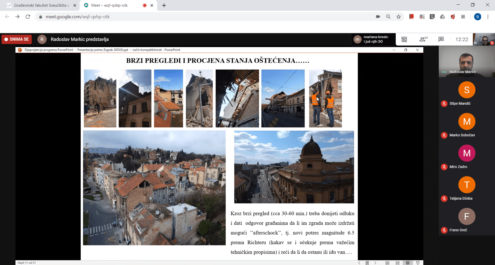The height and width of the screenshot is (265, 495).
Task: Minimize the PowerPoint slideshow window
Action: (x=394, y=50)
